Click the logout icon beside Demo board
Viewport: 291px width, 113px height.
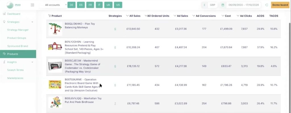click(267, 5)
